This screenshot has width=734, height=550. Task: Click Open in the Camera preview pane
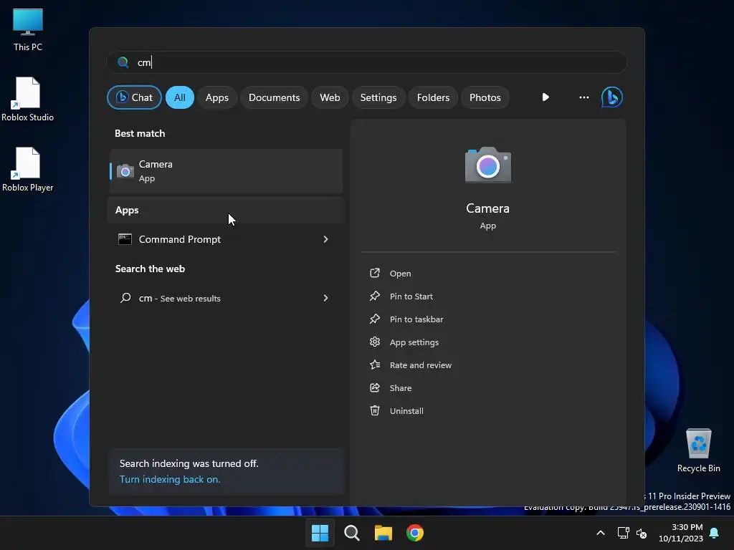point(400,273)
